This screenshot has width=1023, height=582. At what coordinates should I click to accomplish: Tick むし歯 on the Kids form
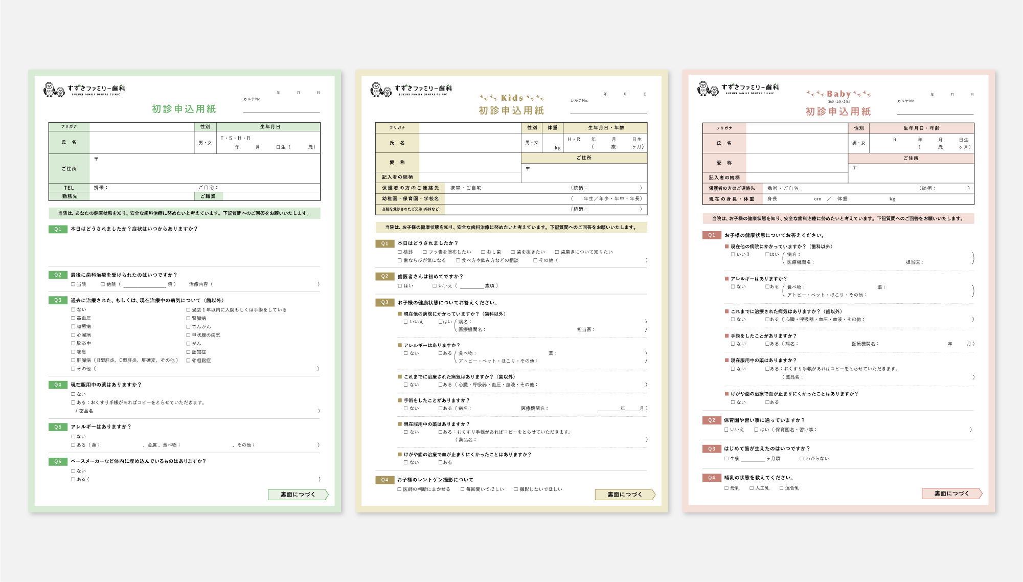click(x=483, y=252)
